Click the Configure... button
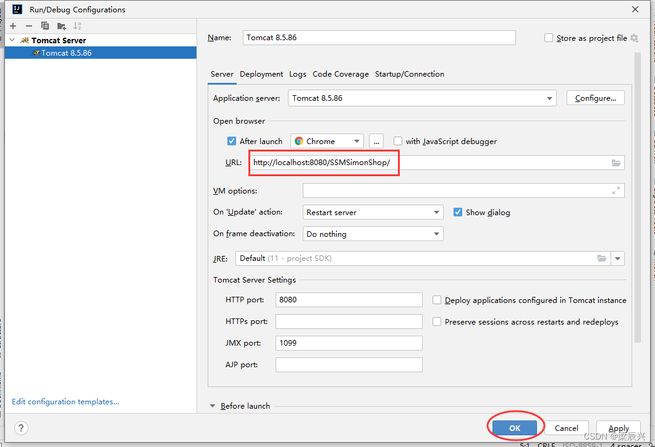655x447 pixels. tap(595, 98)
